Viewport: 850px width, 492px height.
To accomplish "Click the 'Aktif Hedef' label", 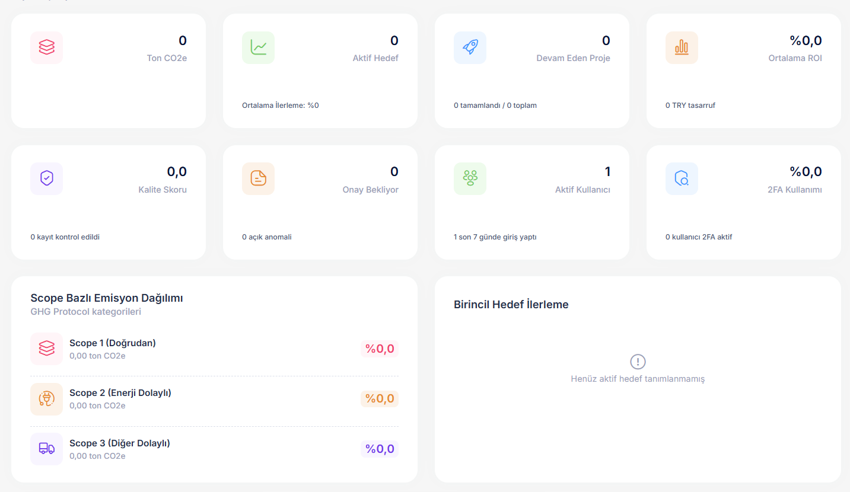I will pyautogui.click(x=375, y=58).
